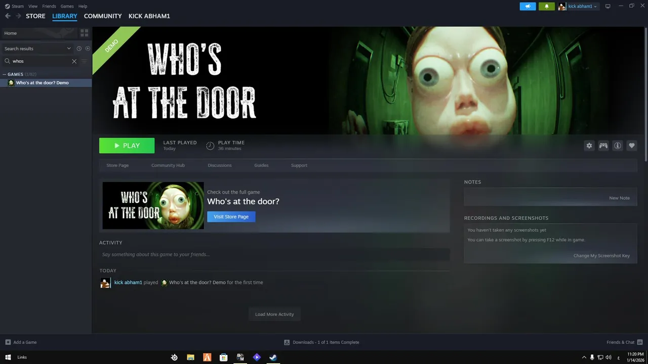Click the forward navigation arrow
The image size is (648, 364).
tap(18, 16)
